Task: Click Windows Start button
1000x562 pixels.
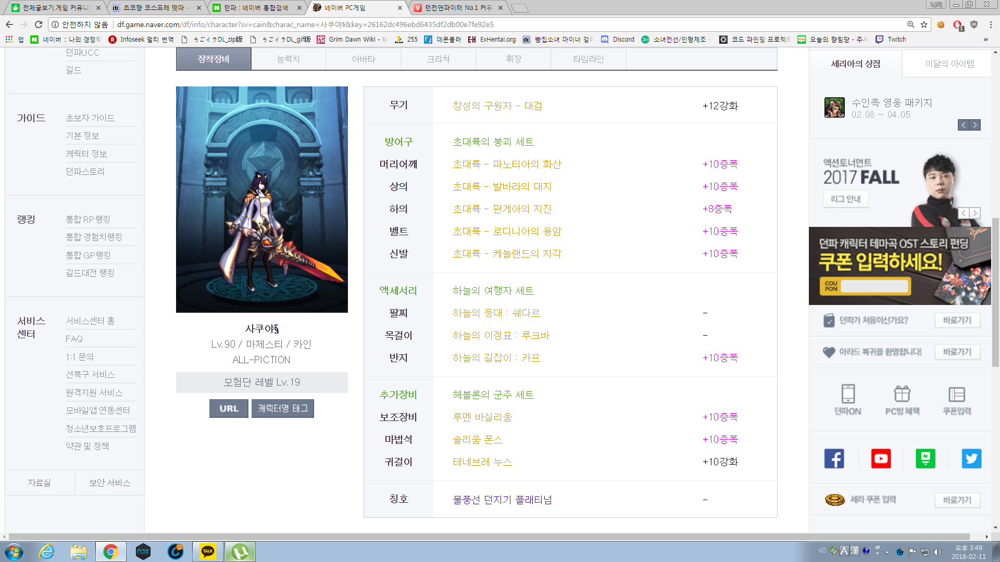Action: (14, 552)
